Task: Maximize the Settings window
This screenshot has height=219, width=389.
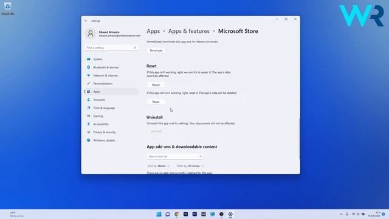Action: point(286,19)
